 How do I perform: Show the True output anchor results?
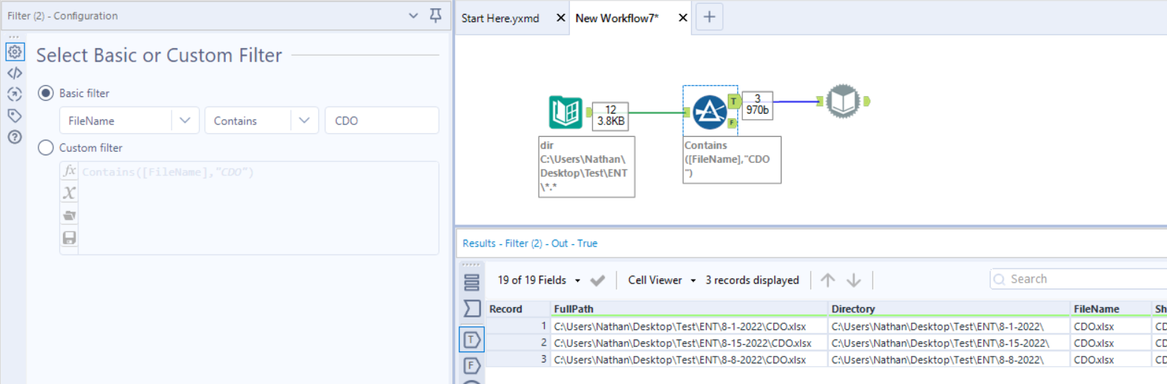(x=471, y=340)
